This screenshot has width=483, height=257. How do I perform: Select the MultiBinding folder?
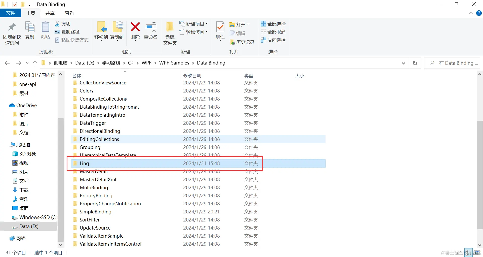point(94,187)
